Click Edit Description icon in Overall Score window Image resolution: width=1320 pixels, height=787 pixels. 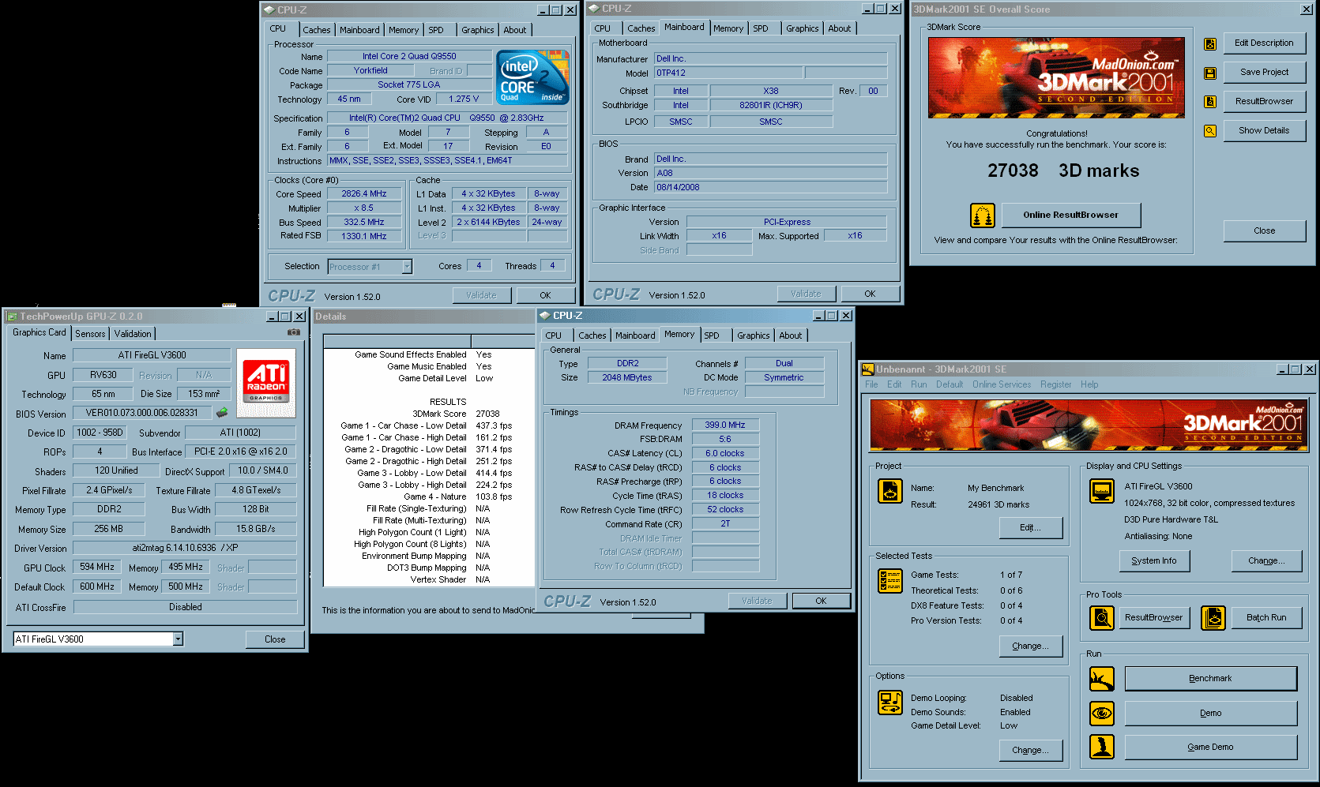pyautogui.click(x=1209, y=44)
